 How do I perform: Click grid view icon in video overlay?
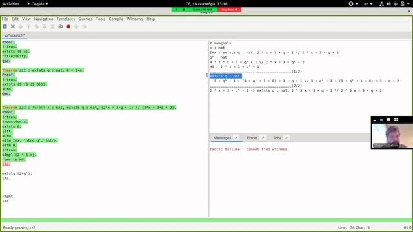point(396,119)
